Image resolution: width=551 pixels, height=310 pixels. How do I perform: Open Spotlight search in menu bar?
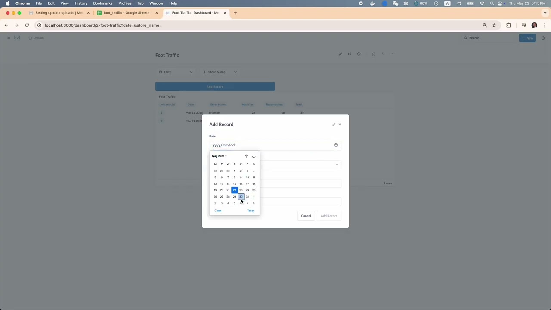point(492,3)
